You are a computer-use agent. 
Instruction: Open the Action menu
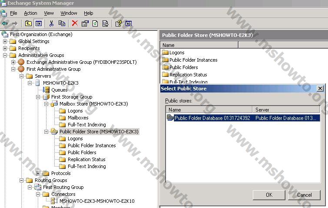pos(30,13)
